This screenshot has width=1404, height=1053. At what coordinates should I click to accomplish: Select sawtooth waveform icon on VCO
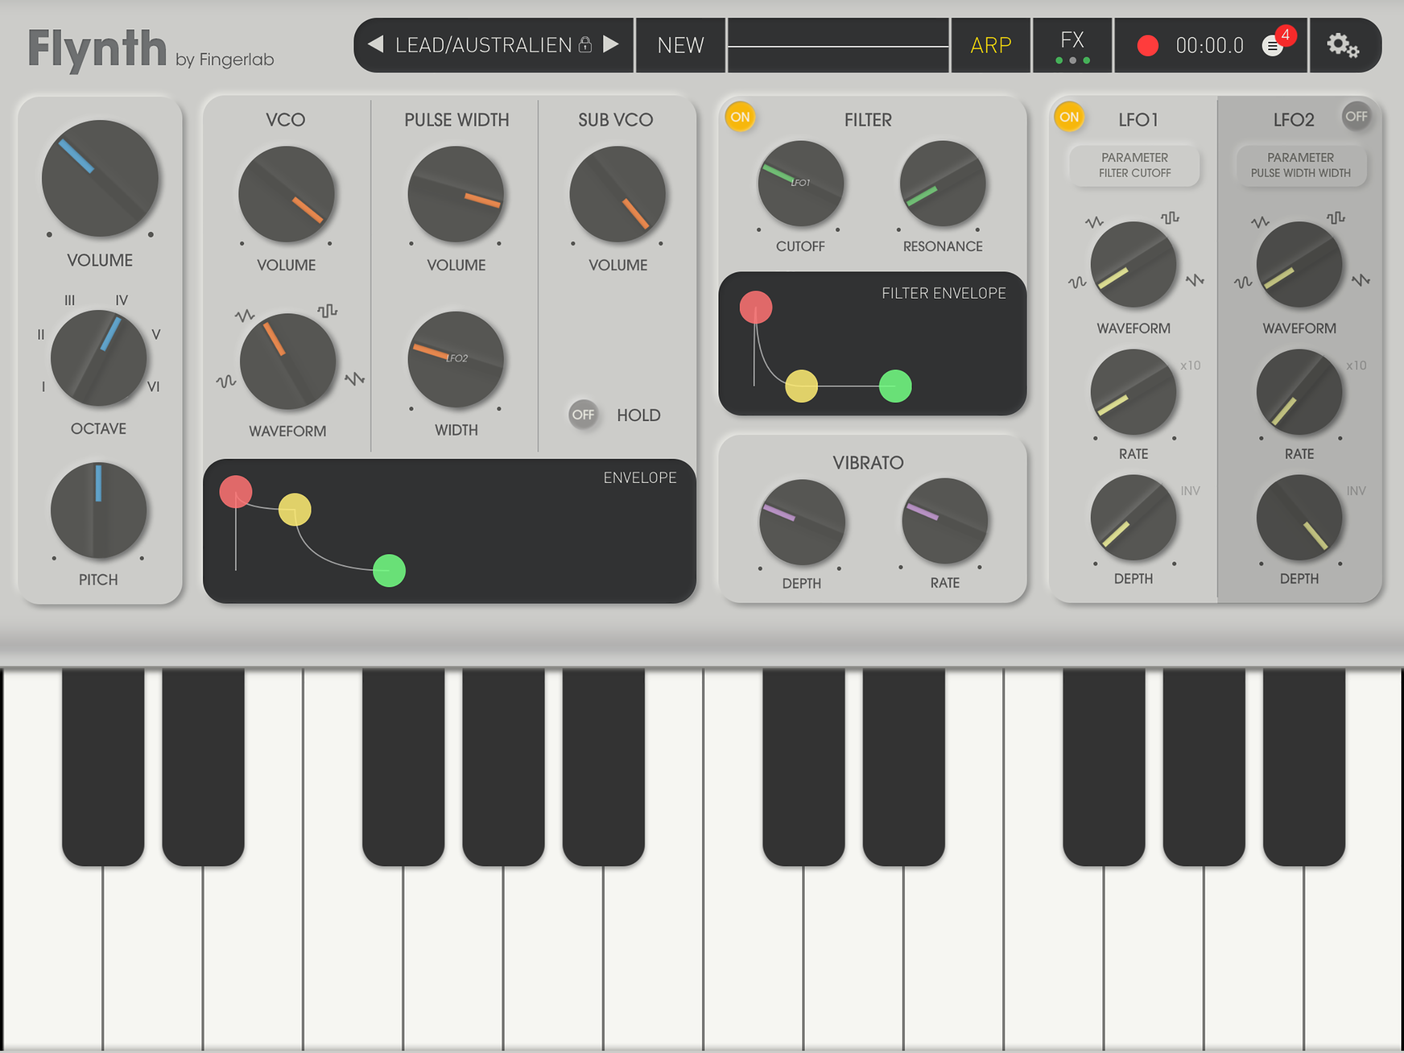coord(354,379)
